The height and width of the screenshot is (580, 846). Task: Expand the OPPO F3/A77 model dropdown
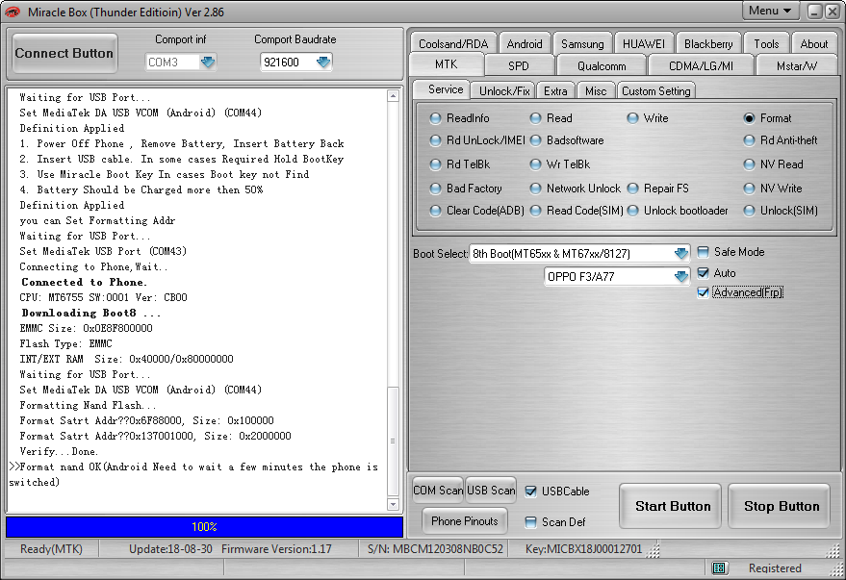point(680,276)
